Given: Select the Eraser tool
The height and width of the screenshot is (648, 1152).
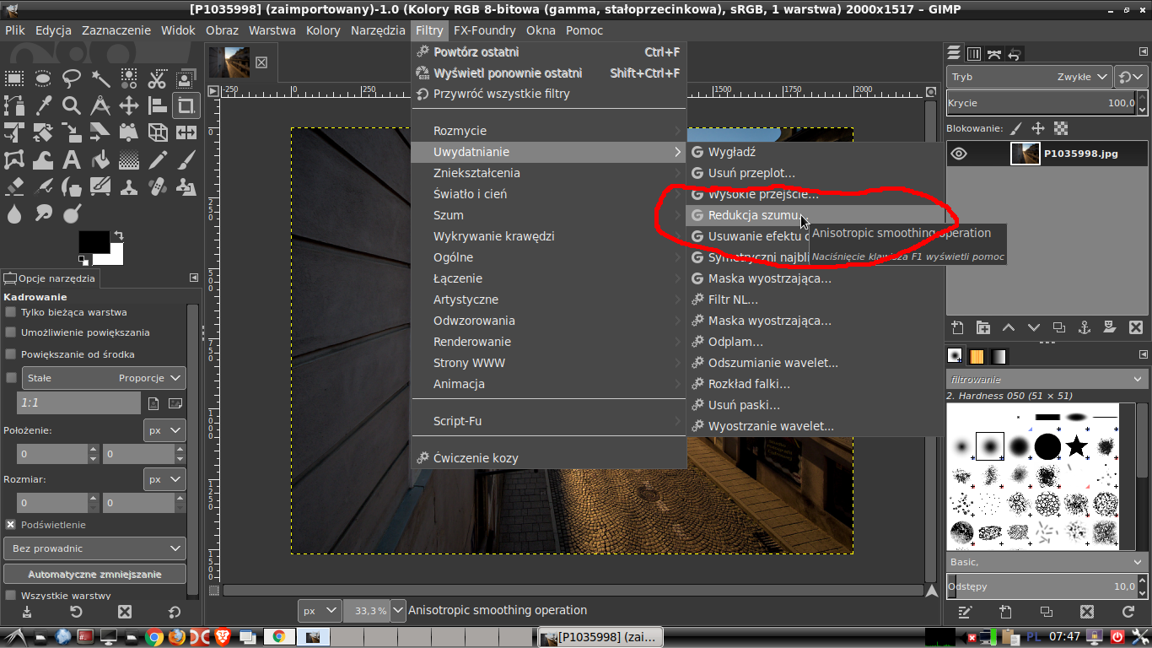Looking at the screenshot, I should coord(14,186).
